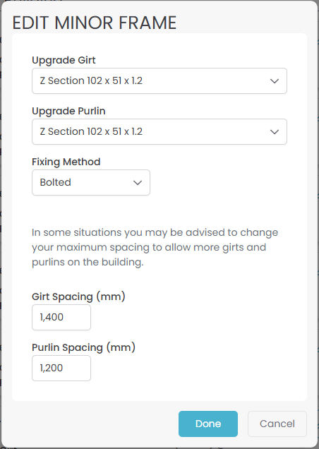The height and width of the screenshot is (449, 319).
Task: Click the chevron arrow in Upgrade Girt box
Action: [x=275, y=81]
